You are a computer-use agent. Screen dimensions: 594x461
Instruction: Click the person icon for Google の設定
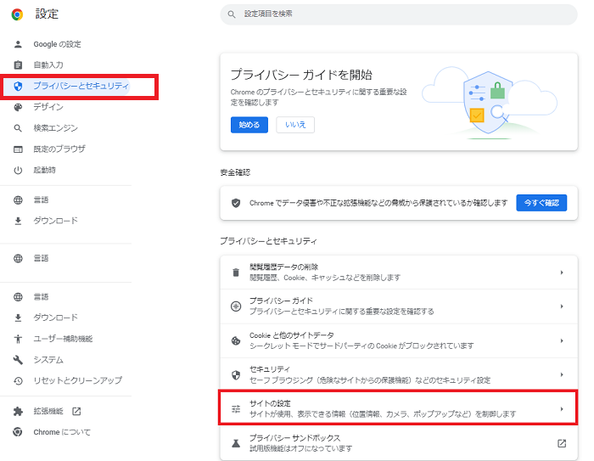18,44
